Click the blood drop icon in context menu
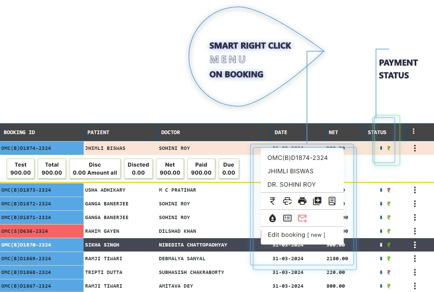The height and width of the screenshot is (292, 434). click(273, 218)
